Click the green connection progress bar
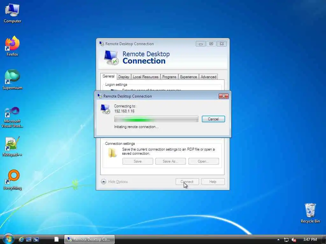The height and width of the screenshot is (244, 326). [x=156, y=119]
